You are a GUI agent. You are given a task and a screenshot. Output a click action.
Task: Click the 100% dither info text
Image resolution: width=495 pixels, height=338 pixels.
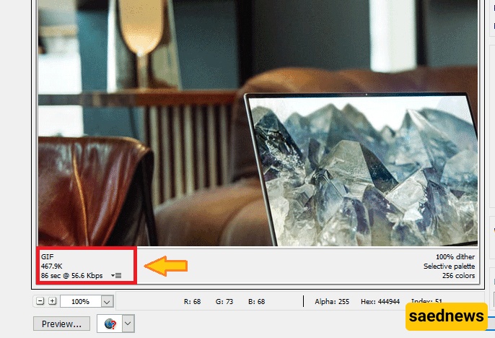tap(455, 256)
